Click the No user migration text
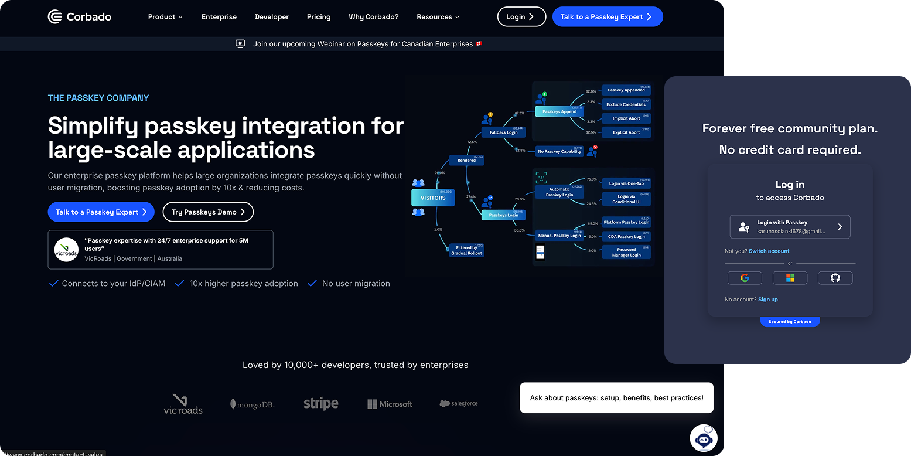The width and height of the screenshot is (911, 456). point(356,283)
